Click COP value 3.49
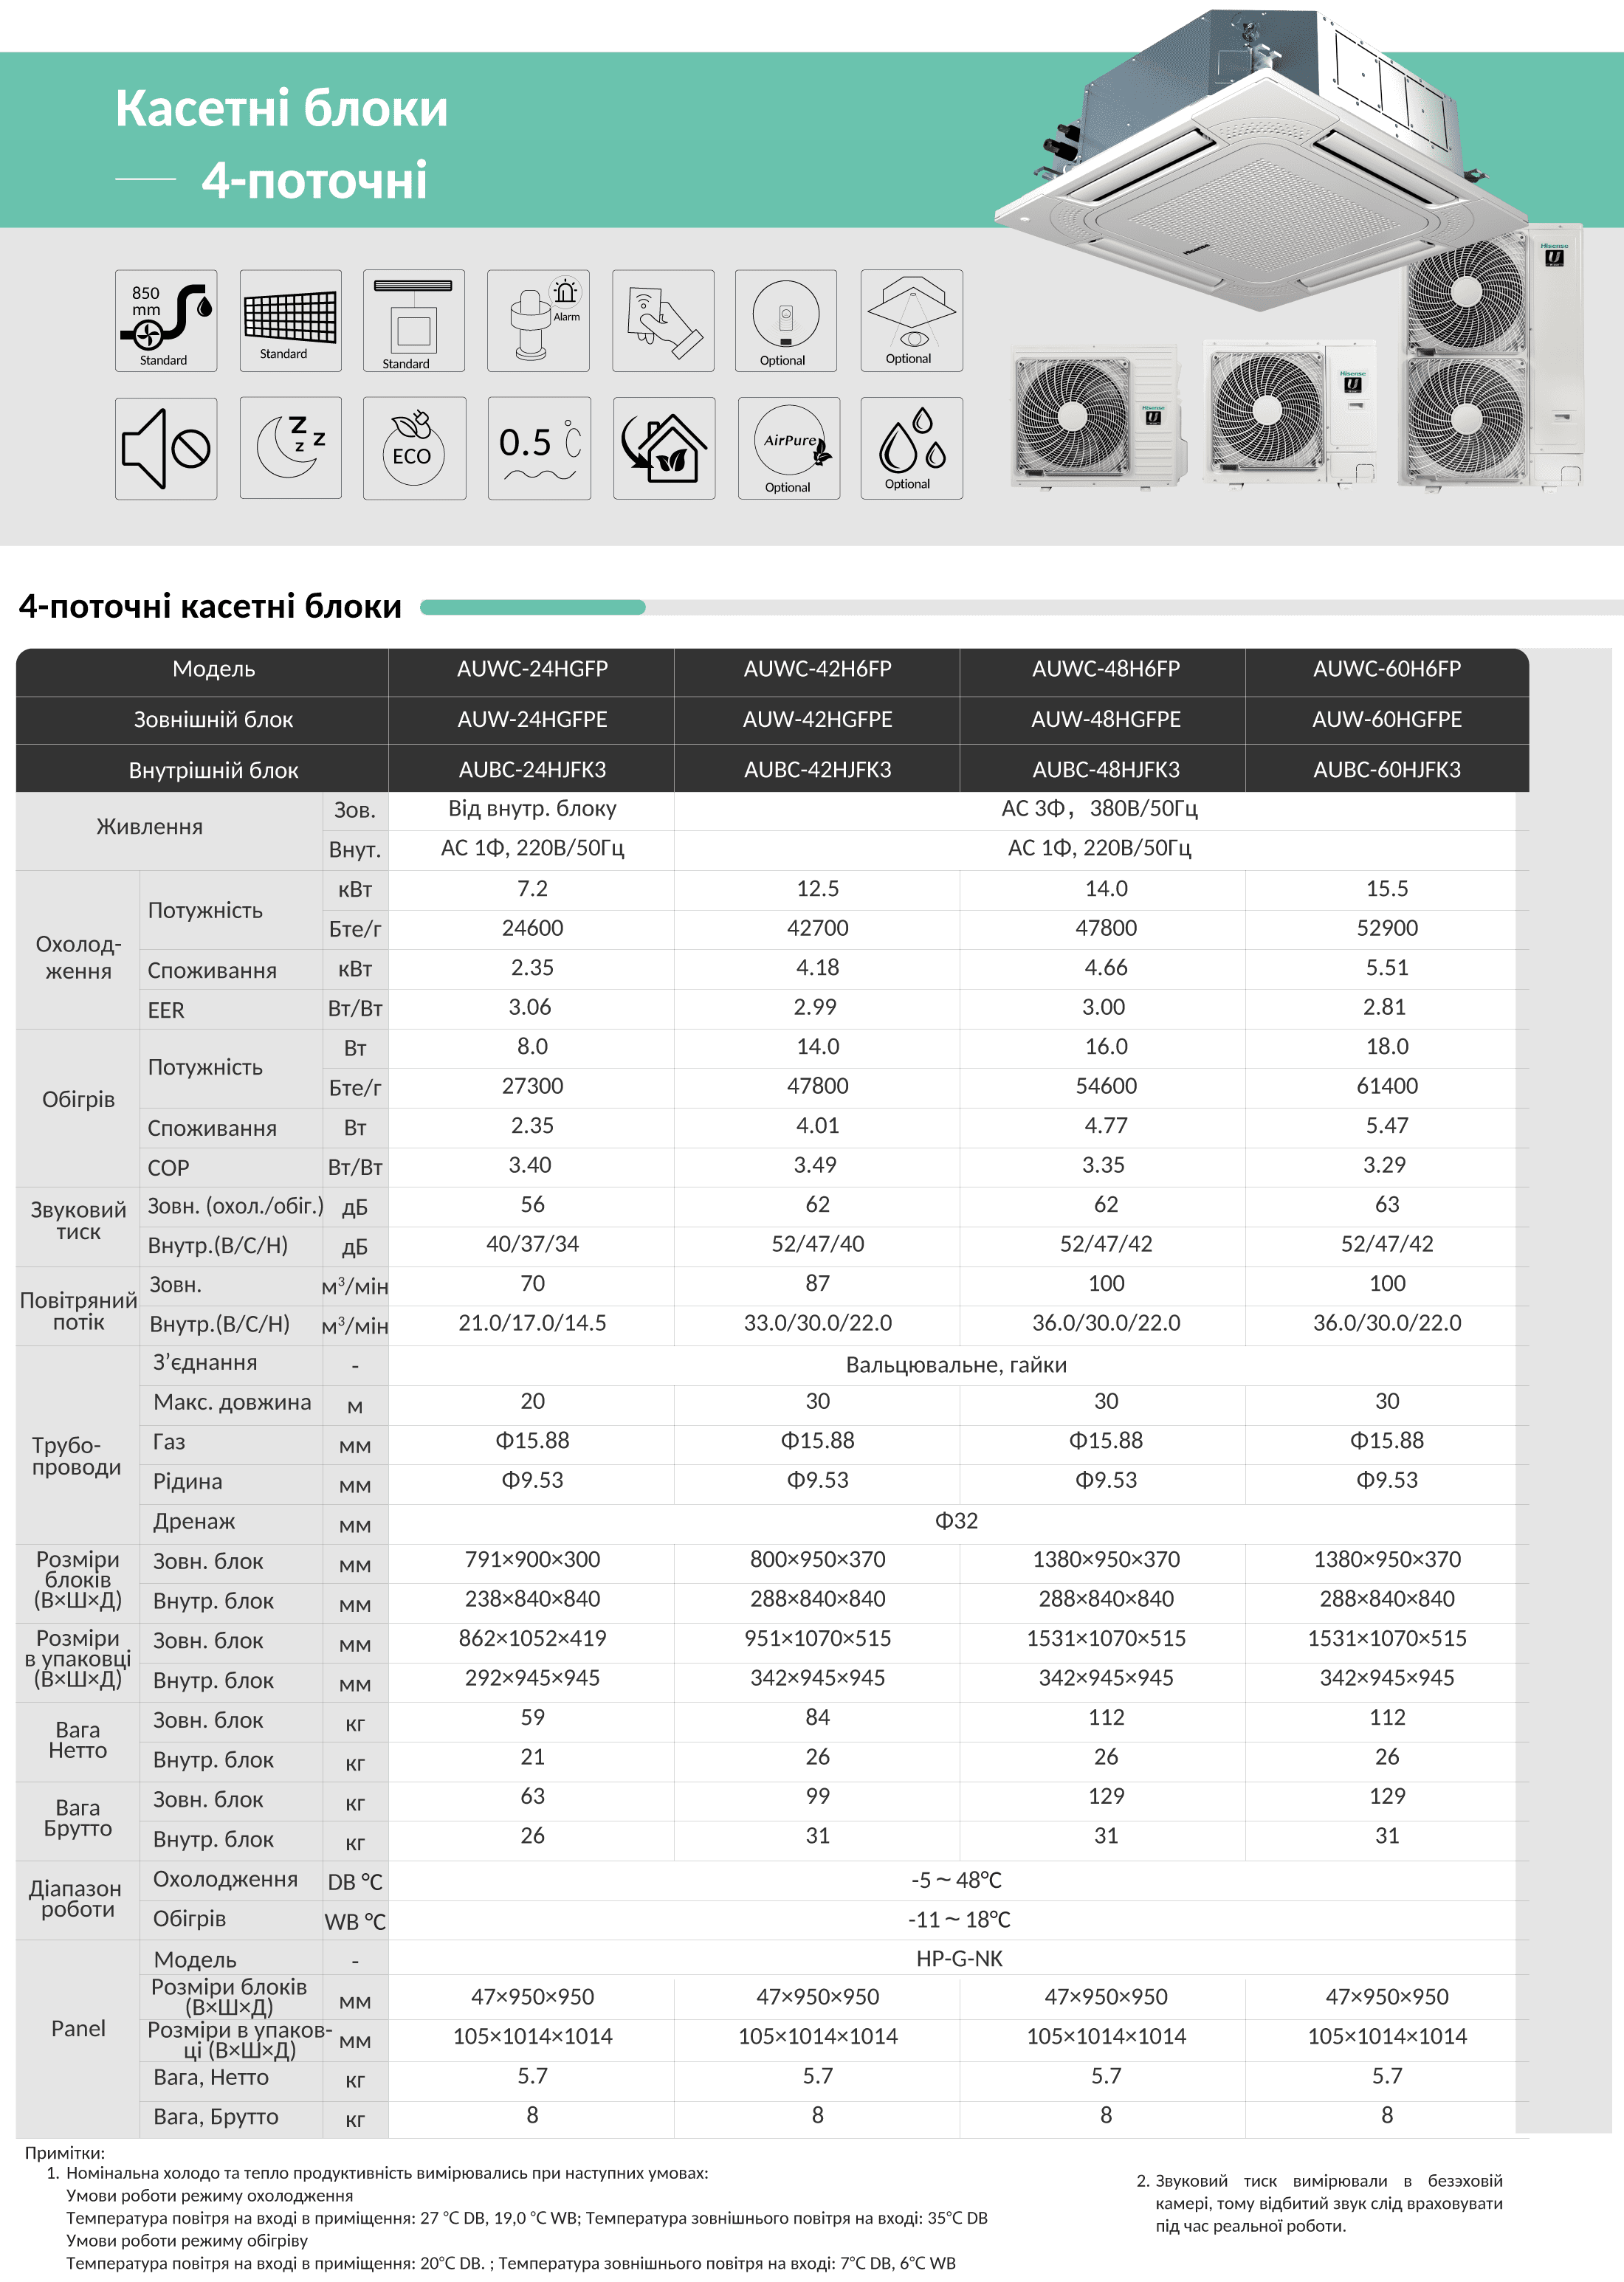 817,1165
